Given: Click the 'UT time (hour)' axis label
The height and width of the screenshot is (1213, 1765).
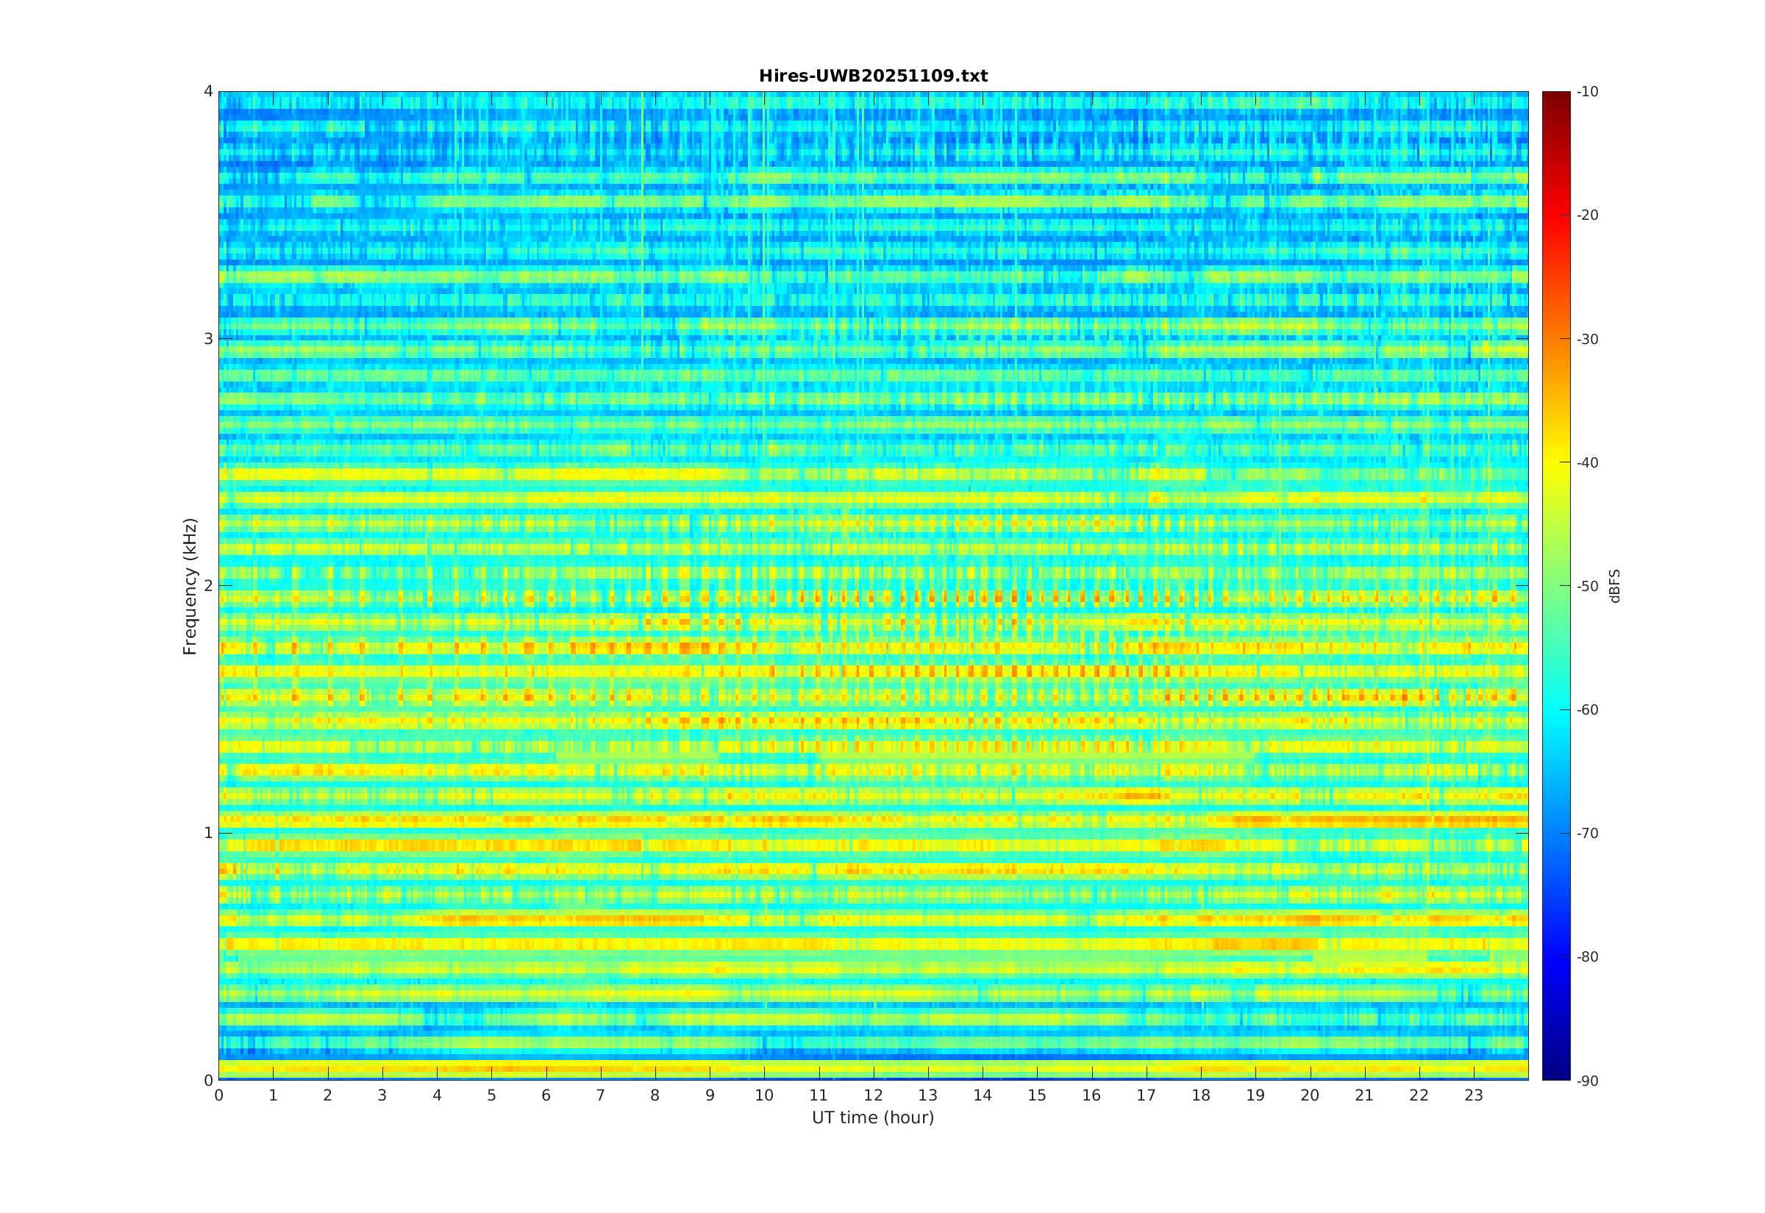Looking at the screenshot, I should tap(873, 1117).
